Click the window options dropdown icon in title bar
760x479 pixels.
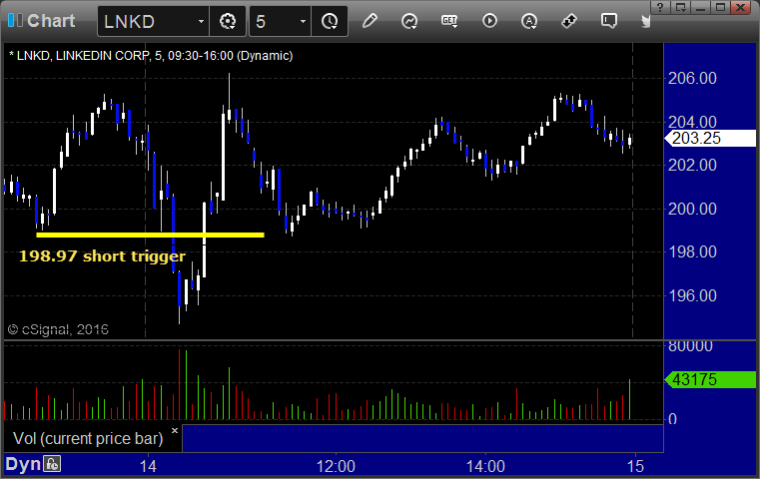[681, 7]
